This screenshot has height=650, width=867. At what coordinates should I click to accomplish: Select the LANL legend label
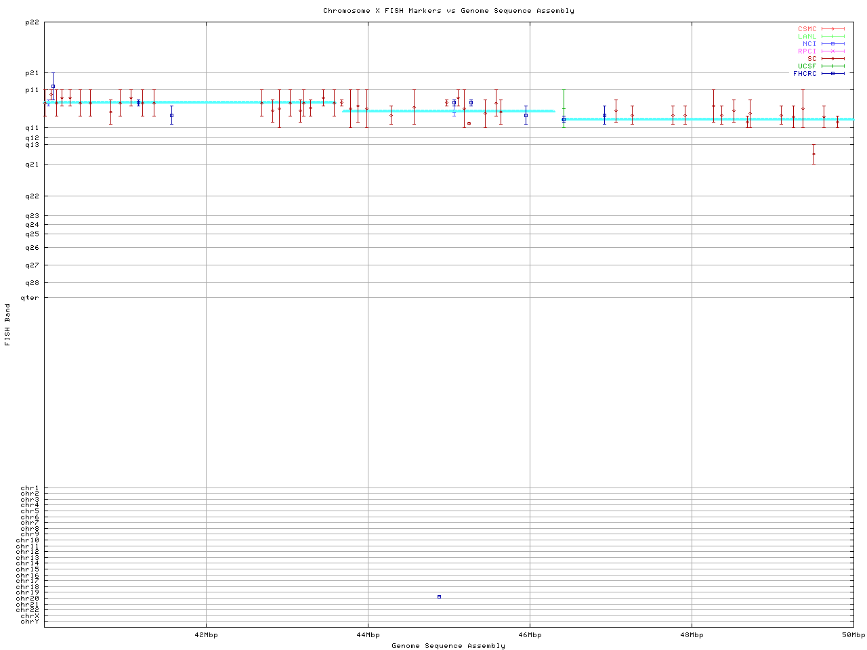[x=807, y=37]
